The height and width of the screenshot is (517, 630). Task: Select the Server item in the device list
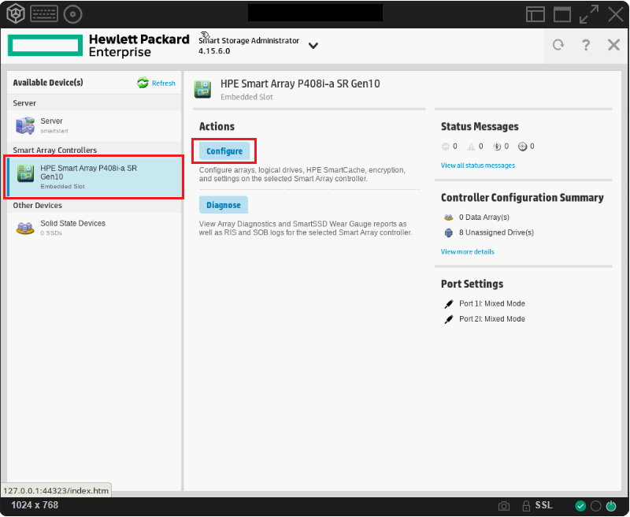point(94,125)
